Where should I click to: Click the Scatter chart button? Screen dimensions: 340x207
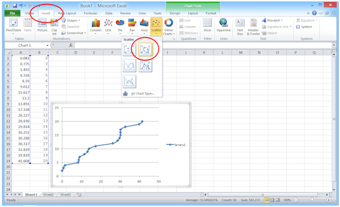point(156,26)
